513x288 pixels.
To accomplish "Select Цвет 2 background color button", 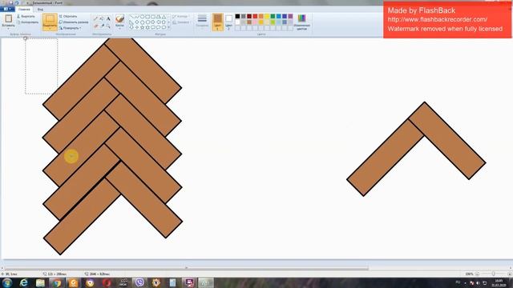I will (228, 22).
